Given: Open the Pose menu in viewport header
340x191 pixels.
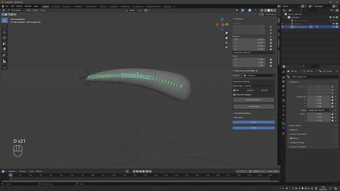Looking at the screenshot, I should pos(42,10).
